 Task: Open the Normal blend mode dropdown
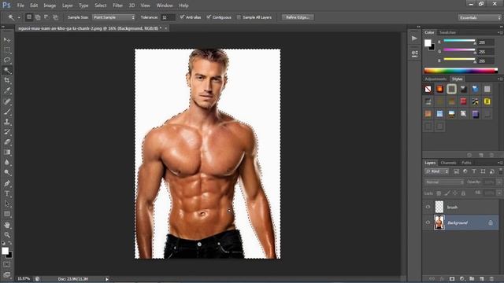444,182
